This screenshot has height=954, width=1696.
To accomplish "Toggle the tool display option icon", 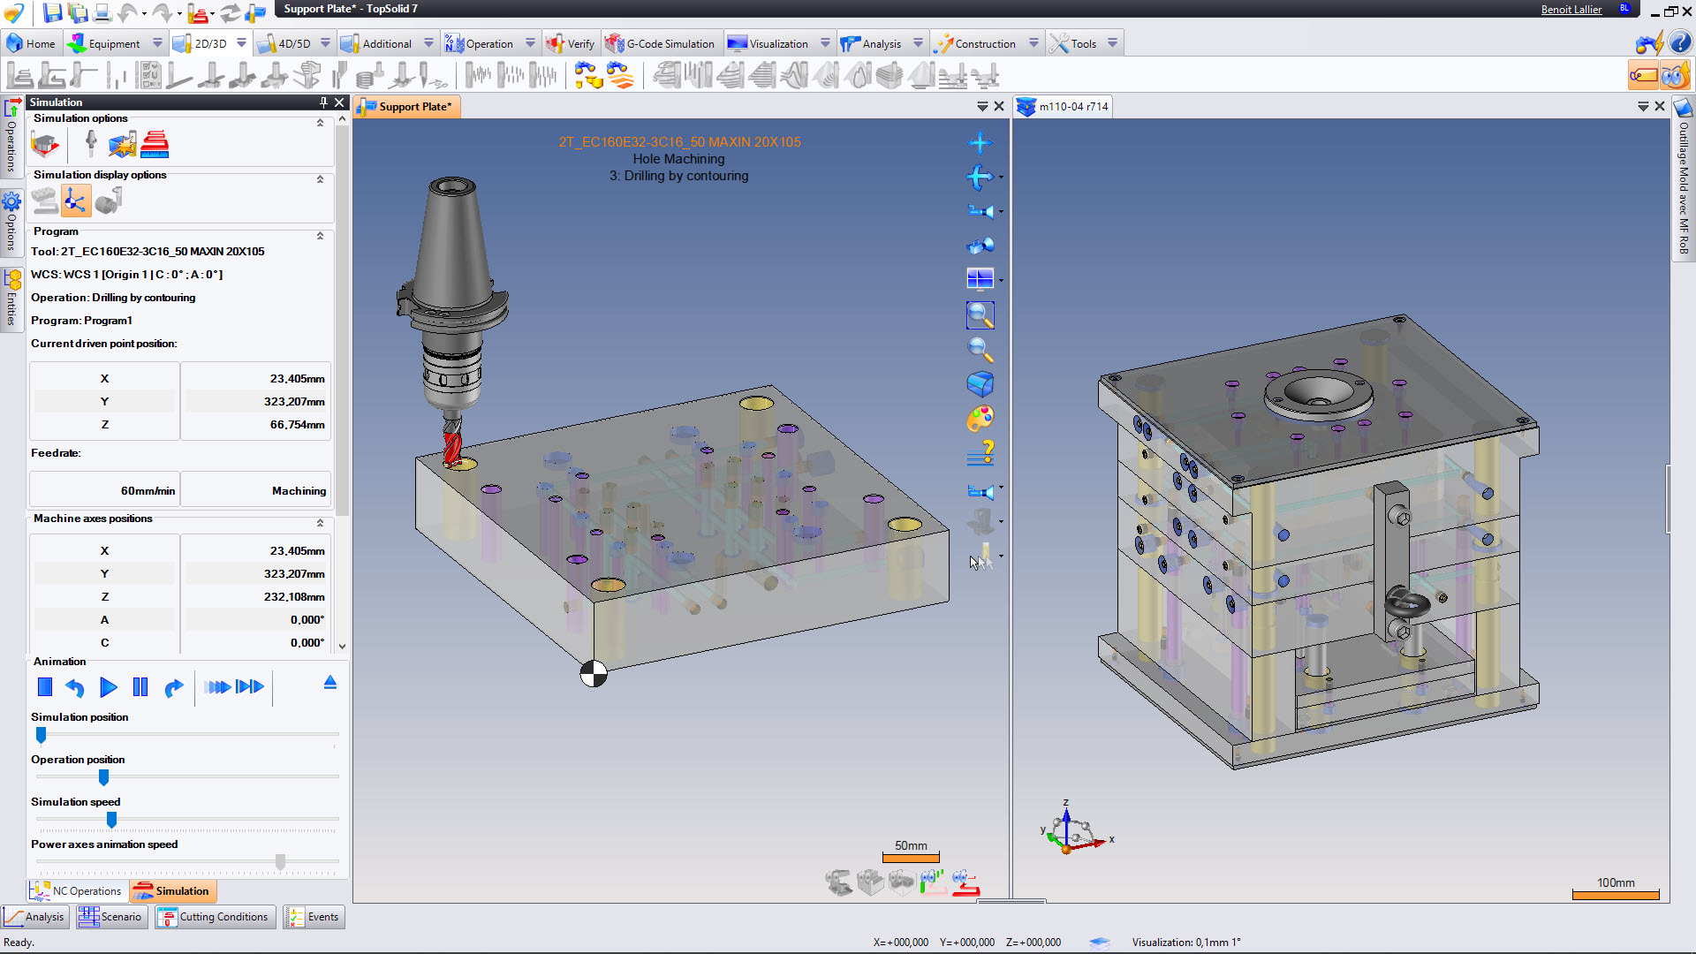I will (x=108, y=201).
